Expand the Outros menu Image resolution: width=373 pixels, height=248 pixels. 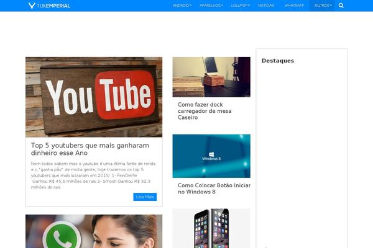(323, 6)
